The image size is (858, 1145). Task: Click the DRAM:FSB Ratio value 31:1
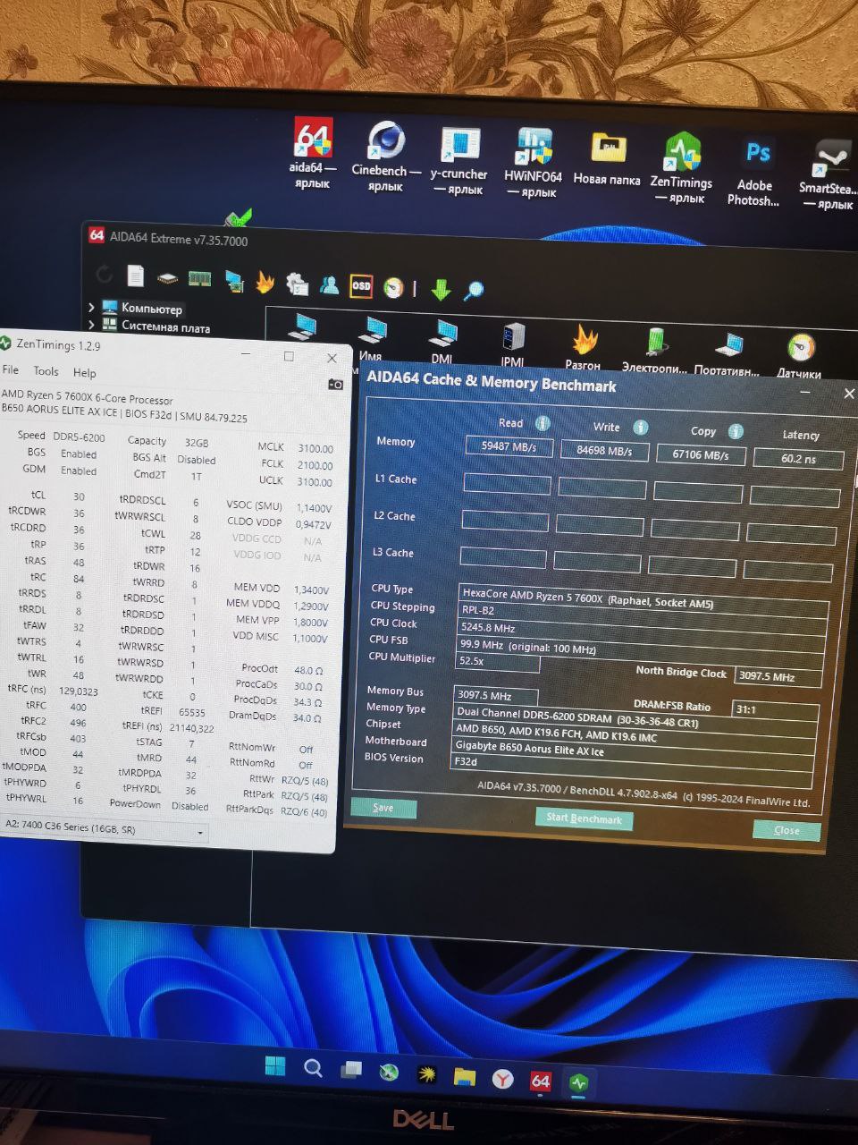coord(775,710)
